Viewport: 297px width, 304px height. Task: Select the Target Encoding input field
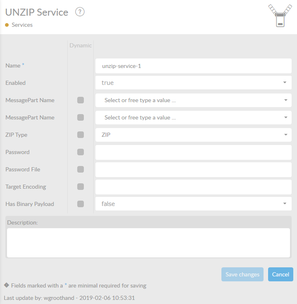(193, 187)
